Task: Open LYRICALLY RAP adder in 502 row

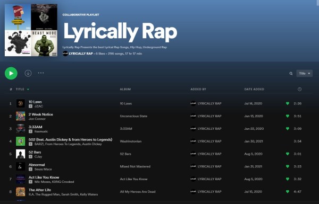Action: click(x=209, y=141)
